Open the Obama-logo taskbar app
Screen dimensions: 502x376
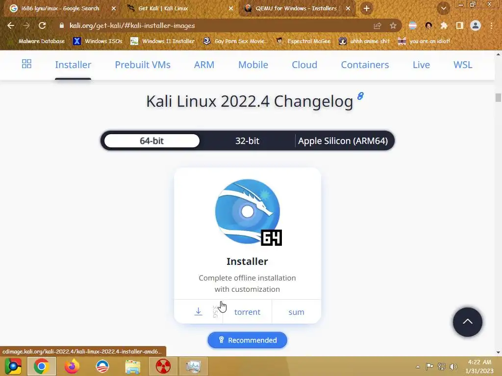pyautogui.click(x=102, y=366)
